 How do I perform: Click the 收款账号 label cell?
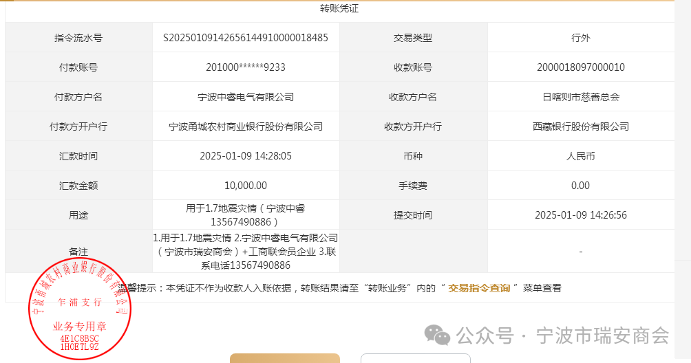click(x=413, y=67)
